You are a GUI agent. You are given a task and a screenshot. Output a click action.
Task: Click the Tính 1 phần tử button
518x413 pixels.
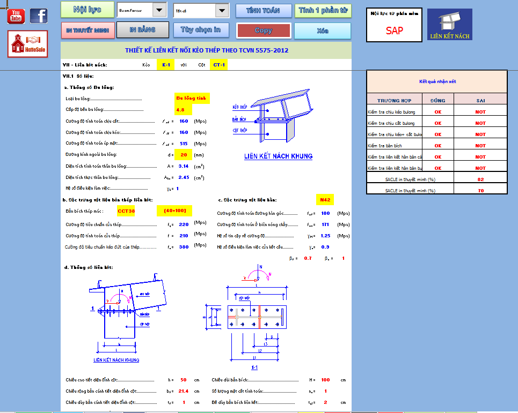[x=323, y=11]
